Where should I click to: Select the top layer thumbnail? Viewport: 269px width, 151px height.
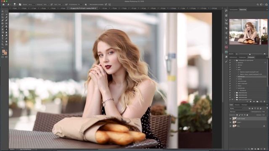pyautogui.click(x=235, y=118)
